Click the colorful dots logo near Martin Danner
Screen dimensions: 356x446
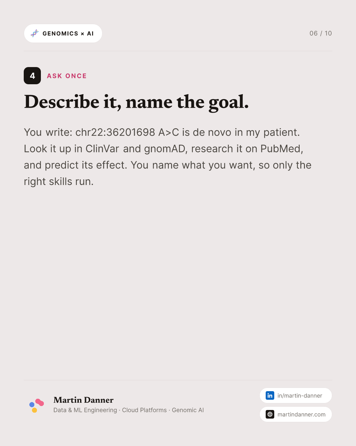coord(37,405)
